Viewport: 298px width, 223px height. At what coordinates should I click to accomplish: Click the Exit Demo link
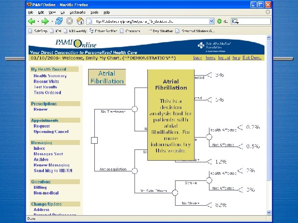[252, 58]
